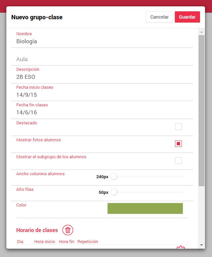Click the scrollbar down arrow
The width and height of the screenshot is (212, 257).
pos(201,245)
